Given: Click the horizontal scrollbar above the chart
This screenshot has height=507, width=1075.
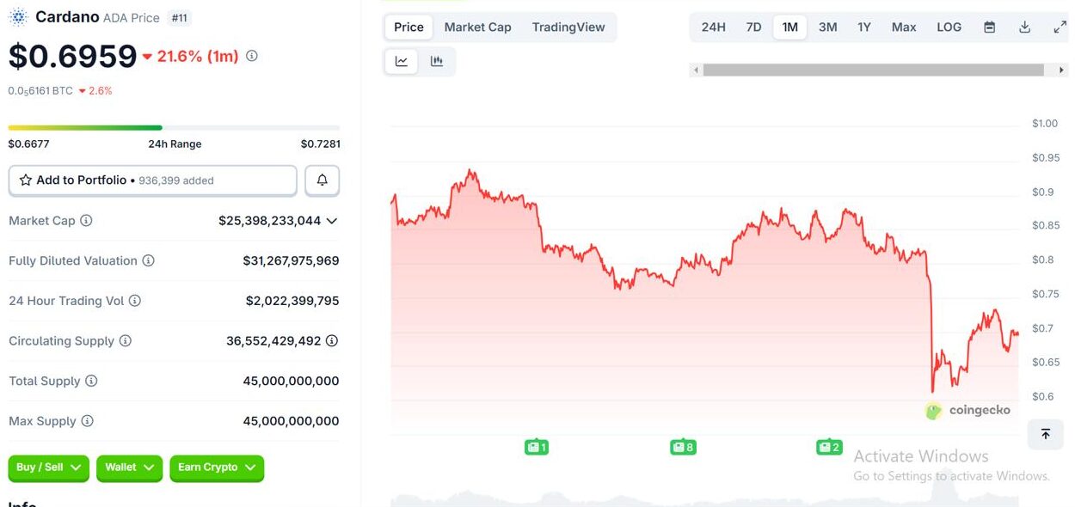Looking at the screenshot, I should click(x=873, y=70).
